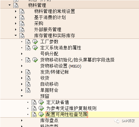
Task: Expand the 号码分配 node
Action: (x=22, y=54)
